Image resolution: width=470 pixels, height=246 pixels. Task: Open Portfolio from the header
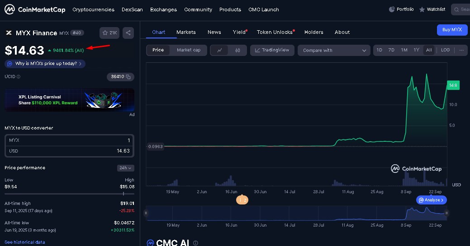401,9
